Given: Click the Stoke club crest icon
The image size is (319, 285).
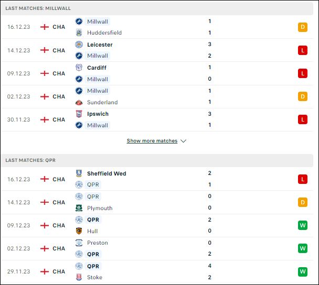Looking at the screenshot, I should (79, 277).
